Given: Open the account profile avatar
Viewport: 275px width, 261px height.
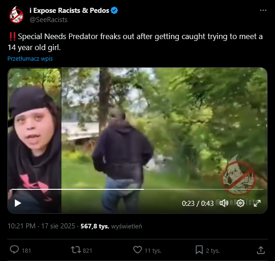Looking at the screenshot, I should [x=16, y=15].
